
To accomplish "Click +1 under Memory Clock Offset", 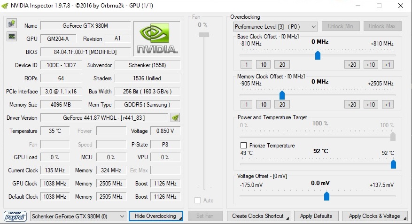I will point(388,105).
